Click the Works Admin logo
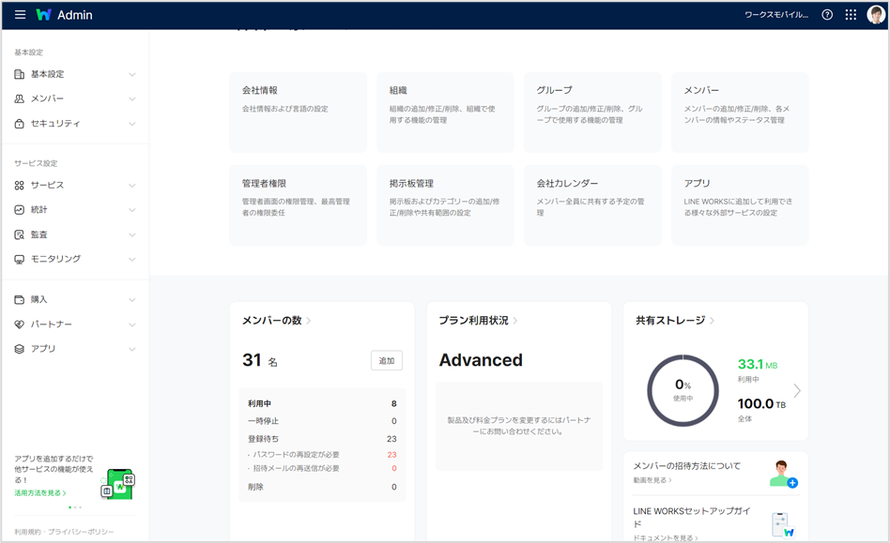This screenshot has height=543, width=890. click(x=66, y=15)
